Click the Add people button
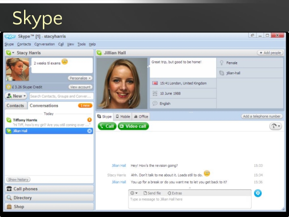This screenshot has width=289, height=217. (x=270, y=53)
